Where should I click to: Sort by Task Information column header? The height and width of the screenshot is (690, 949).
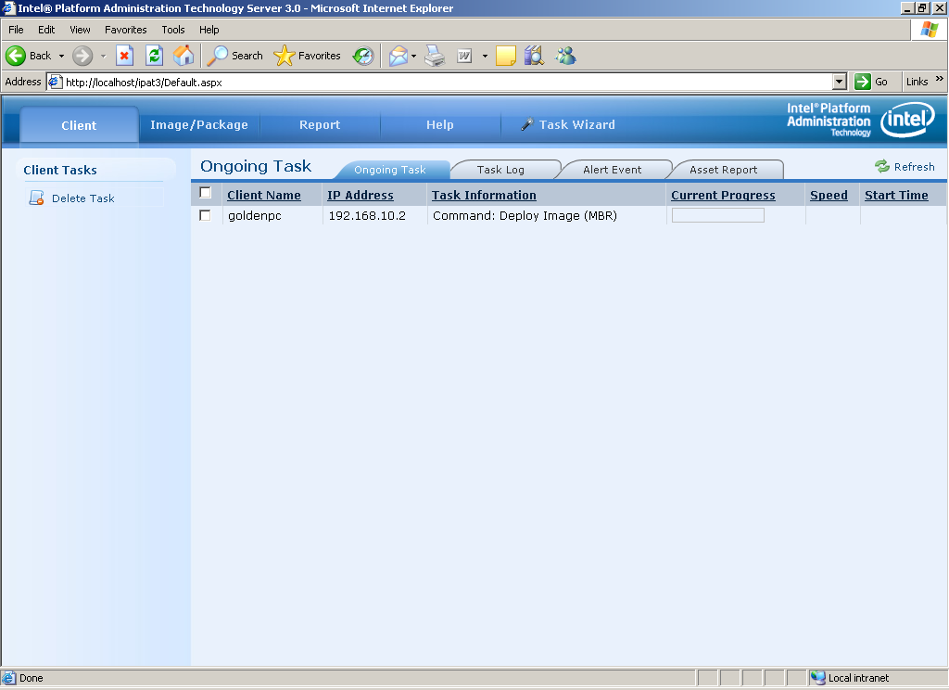[x=484, y=195]
